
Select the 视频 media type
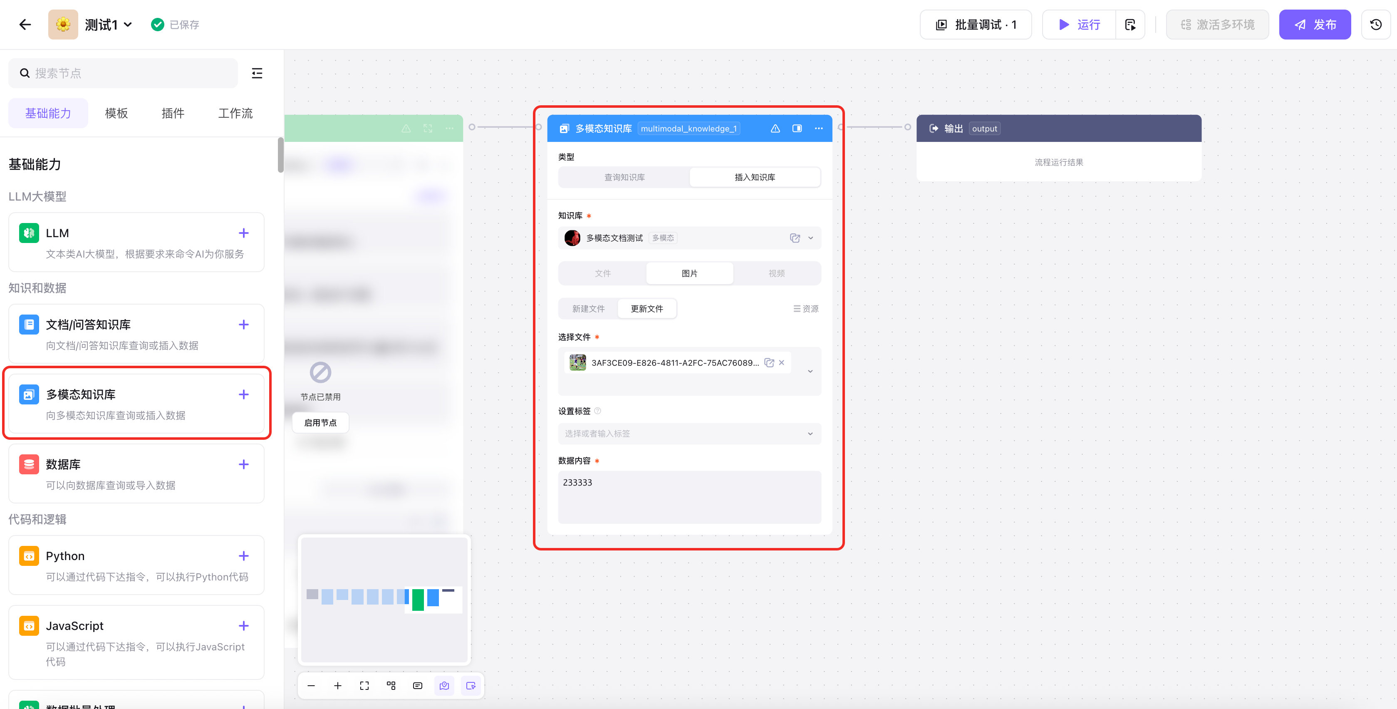[776, 273]
